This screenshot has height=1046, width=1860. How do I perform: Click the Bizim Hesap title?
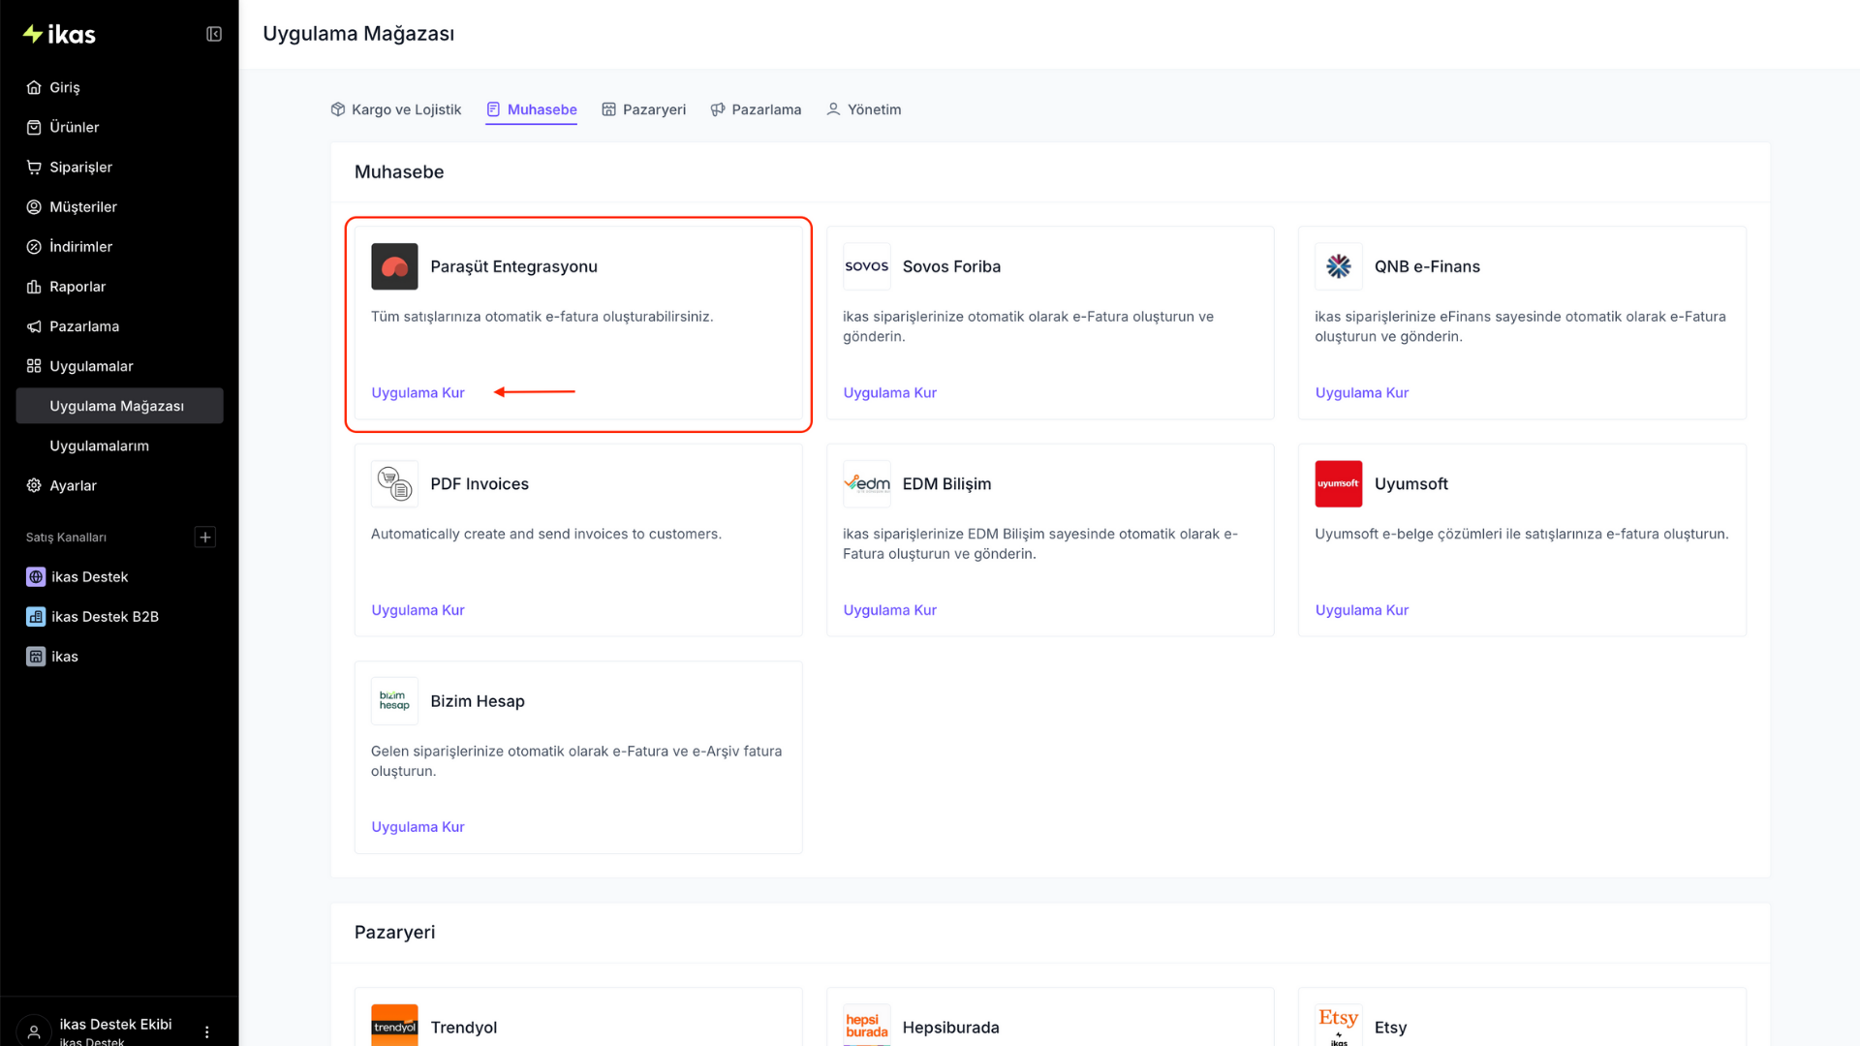(x=478, y=700)
